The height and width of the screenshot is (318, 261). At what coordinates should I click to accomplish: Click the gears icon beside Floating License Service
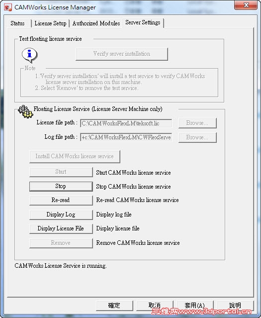(x=25, y=111)
